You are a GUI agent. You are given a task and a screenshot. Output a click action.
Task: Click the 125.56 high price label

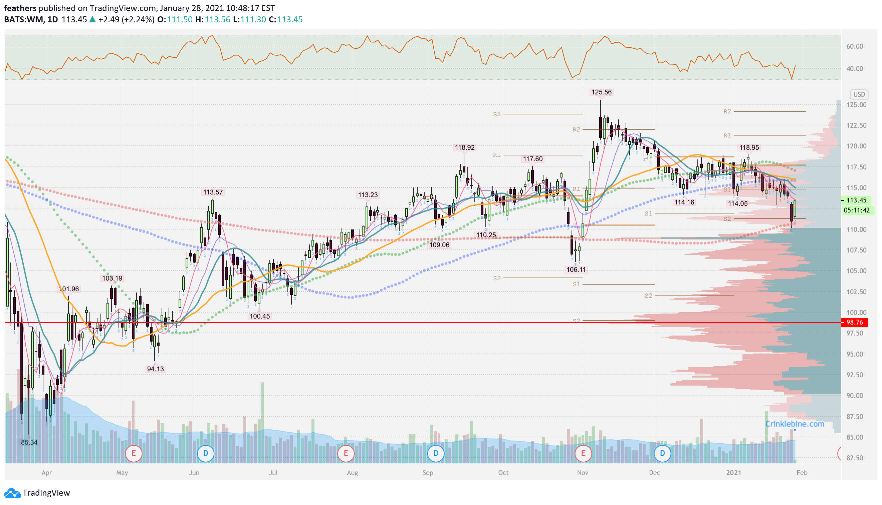coord(602,92)
